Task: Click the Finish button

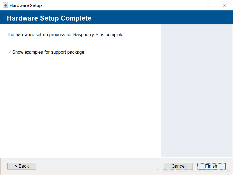Action: [x=211, y=166]
